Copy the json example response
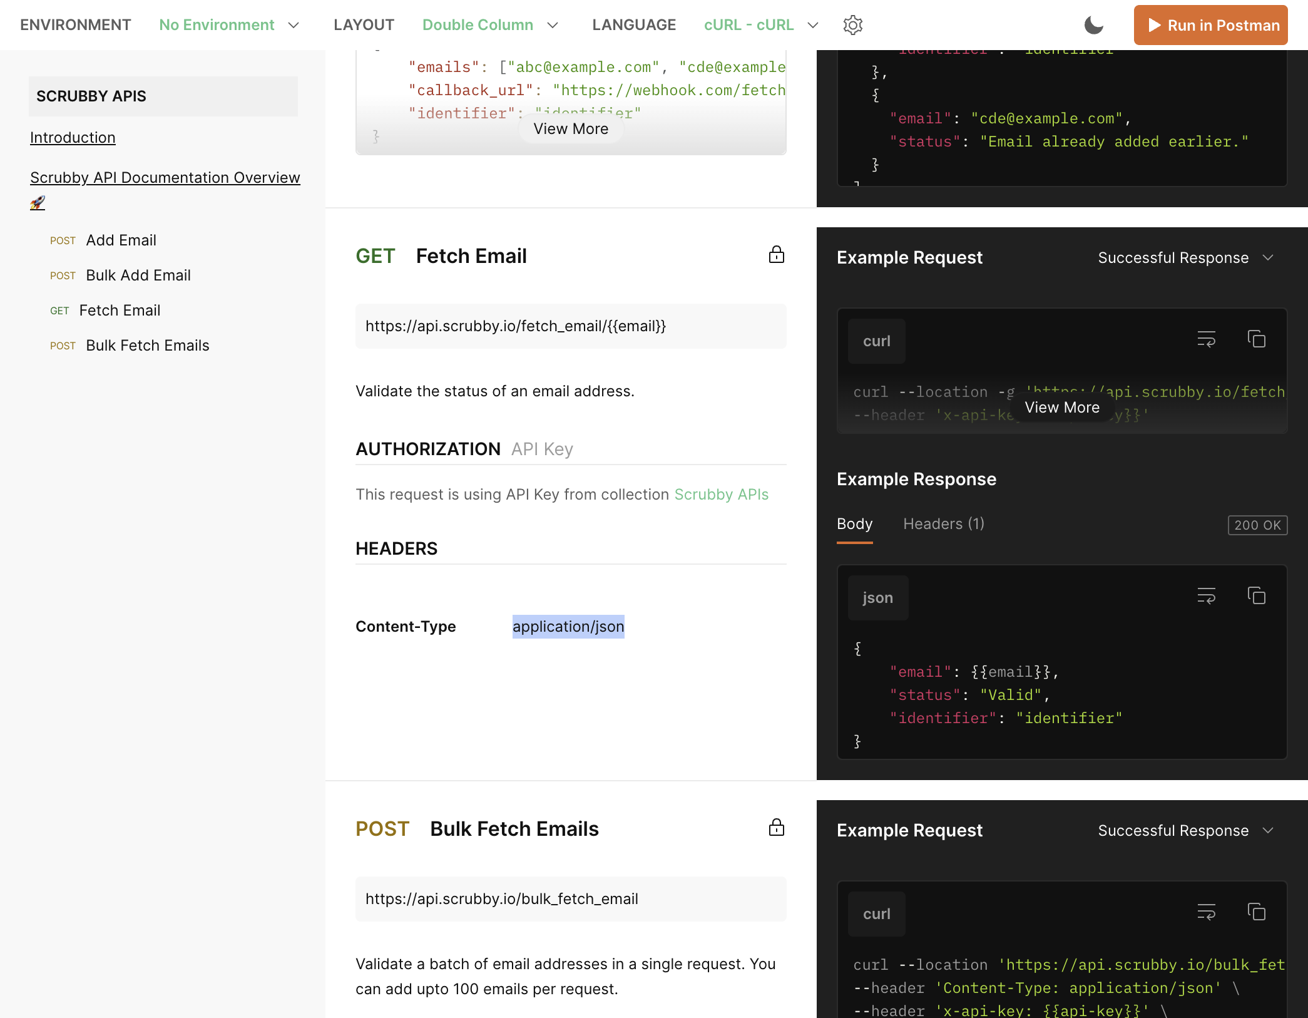The image size is (1308, 1018). [x=1256, y=596]
